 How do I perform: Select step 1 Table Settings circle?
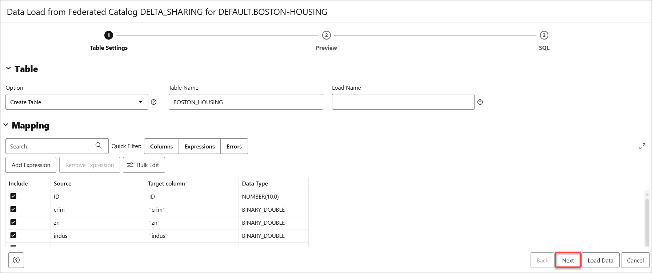109,35
